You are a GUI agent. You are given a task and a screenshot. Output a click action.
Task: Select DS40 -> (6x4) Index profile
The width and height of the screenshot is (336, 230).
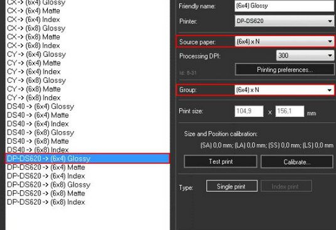click(x=88, y=124)
